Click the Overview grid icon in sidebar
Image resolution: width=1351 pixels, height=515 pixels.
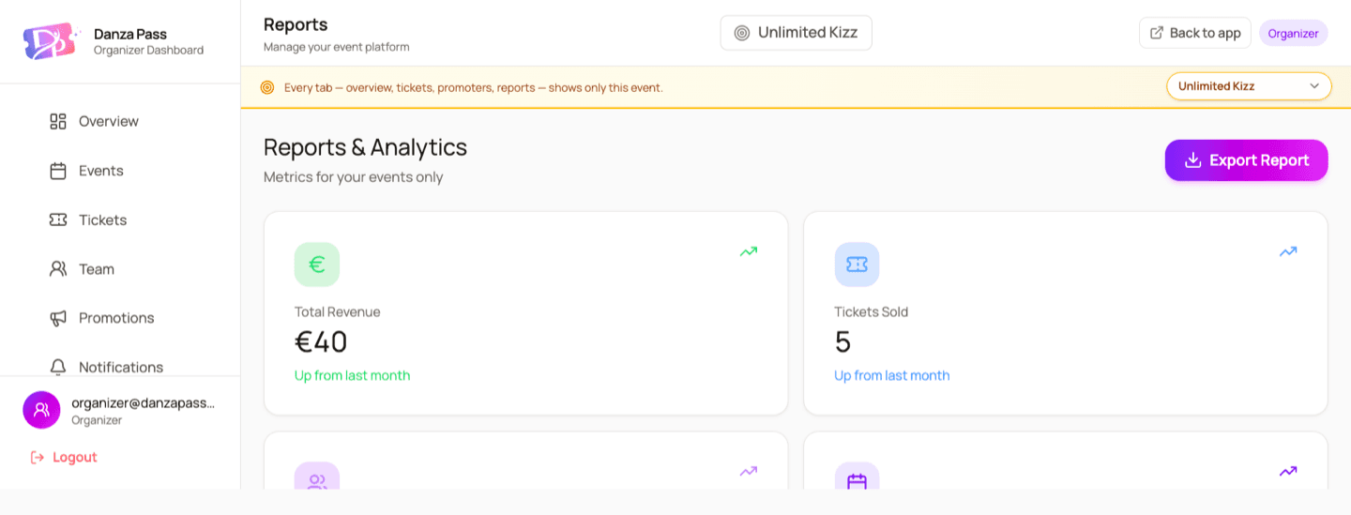click(58, 121)
